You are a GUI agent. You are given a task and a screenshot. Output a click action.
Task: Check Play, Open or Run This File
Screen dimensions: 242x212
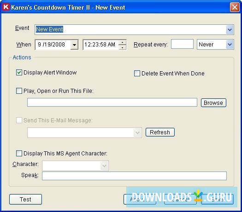19,91
